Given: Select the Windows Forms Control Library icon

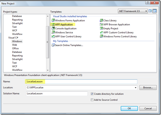Looking at the screenshot, I should pyautogui.click(x=101, y=36).
